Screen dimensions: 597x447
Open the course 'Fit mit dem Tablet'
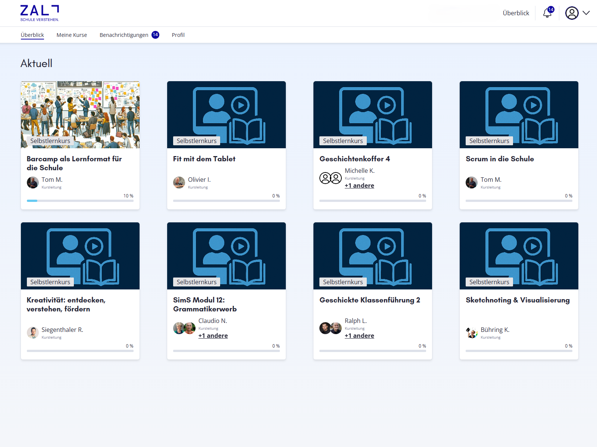coord(204,159)
